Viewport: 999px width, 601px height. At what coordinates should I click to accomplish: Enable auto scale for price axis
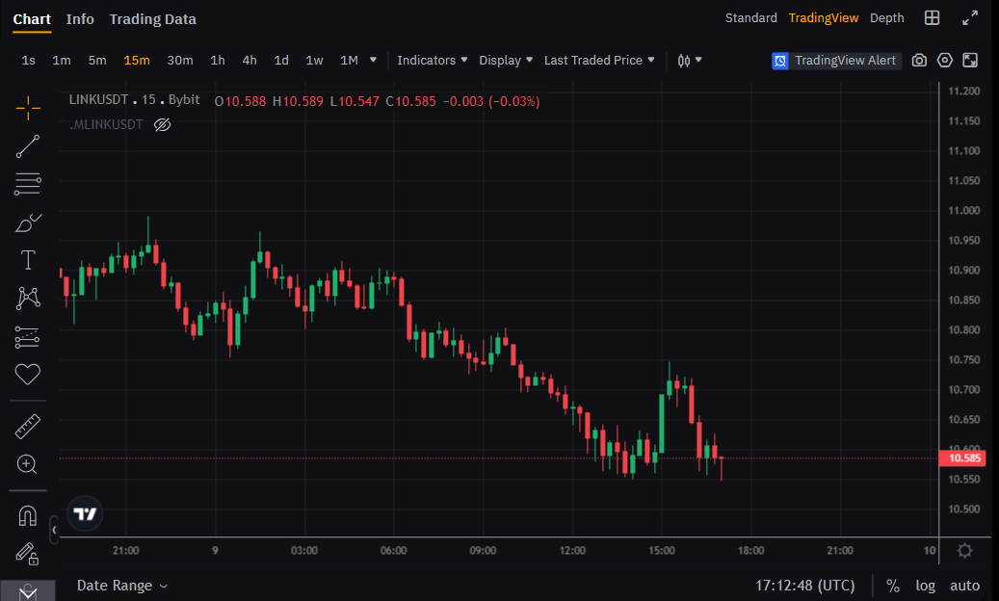click(x=964, y=586)
